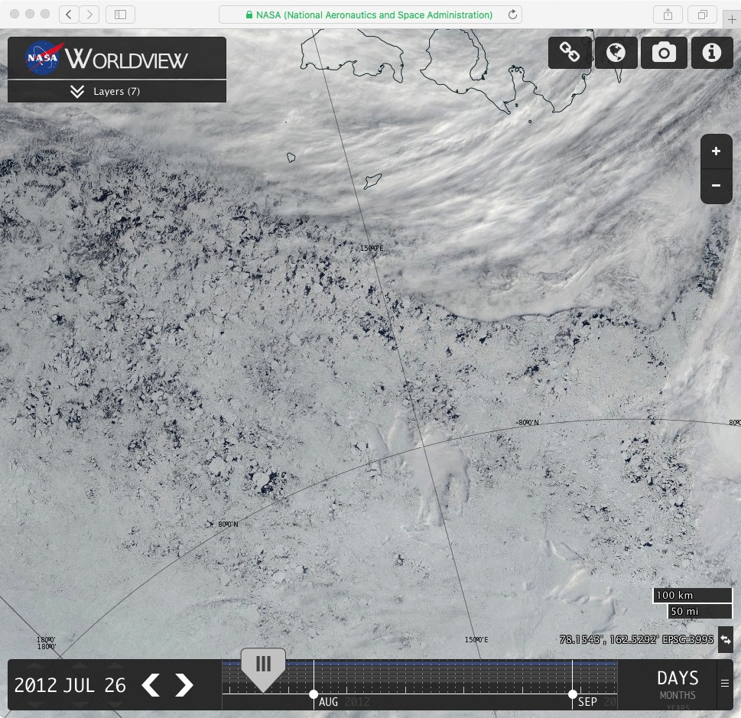Switch the timeline to YEARS view
Image resolution: width=741 pixels, height=718 pixels.
pos(677,707)
